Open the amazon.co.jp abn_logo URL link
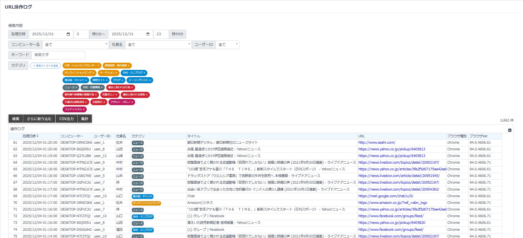 click(x=393, y=203)
